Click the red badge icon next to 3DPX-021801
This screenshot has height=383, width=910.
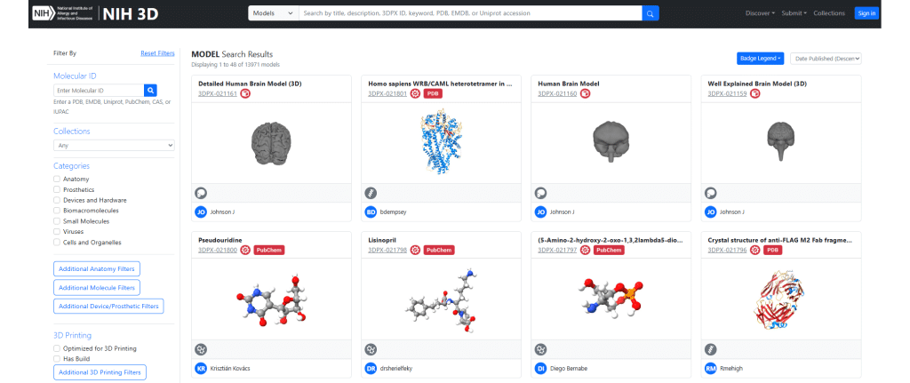click(x=416, y=93)
